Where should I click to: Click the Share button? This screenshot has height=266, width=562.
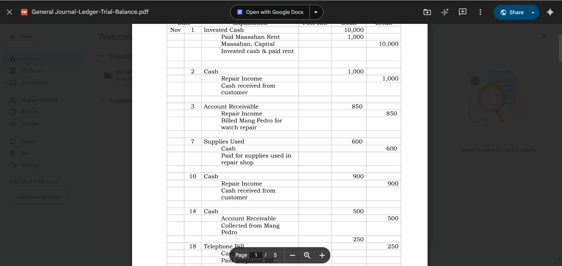pos(510,12)
